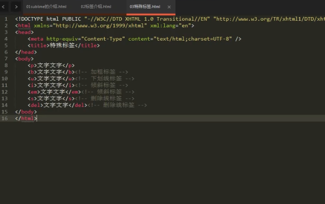Click the comment 删除线标签 on the s tag line
The height and width of the screenshot is (204, 325).
click(105, 99)
